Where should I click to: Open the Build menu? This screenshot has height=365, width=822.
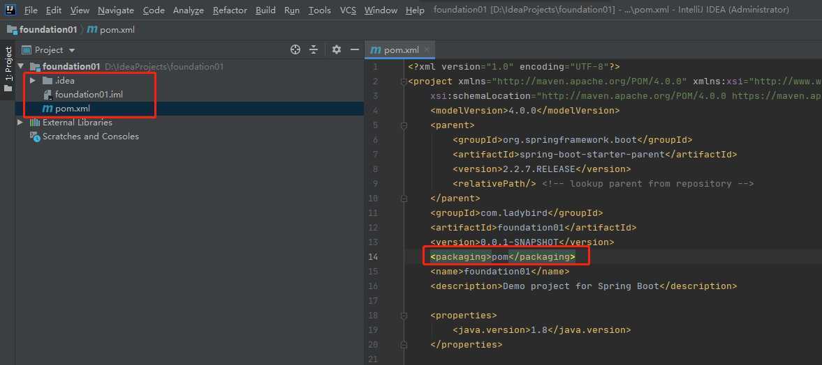click(266, 10)
